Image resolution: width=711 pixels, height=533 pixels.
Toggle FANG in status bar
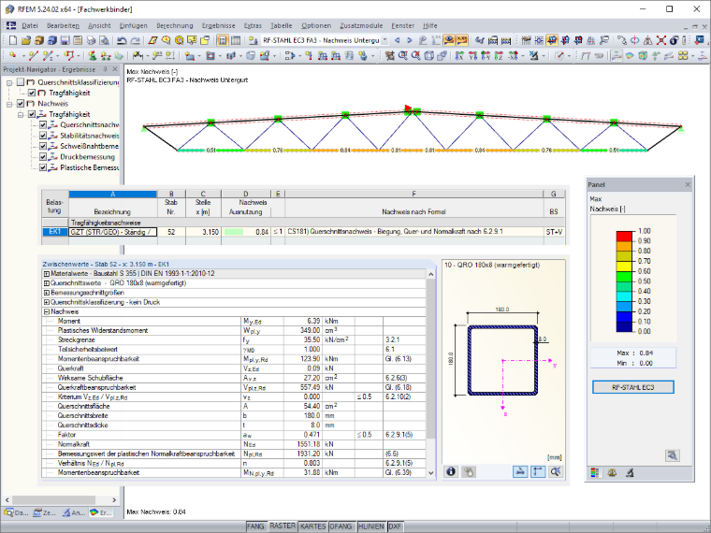pos(255,526)
